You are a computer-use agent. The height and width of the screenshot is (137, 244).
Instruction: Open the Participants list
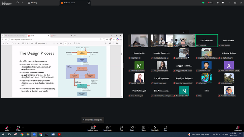click(x=108, y=128)
